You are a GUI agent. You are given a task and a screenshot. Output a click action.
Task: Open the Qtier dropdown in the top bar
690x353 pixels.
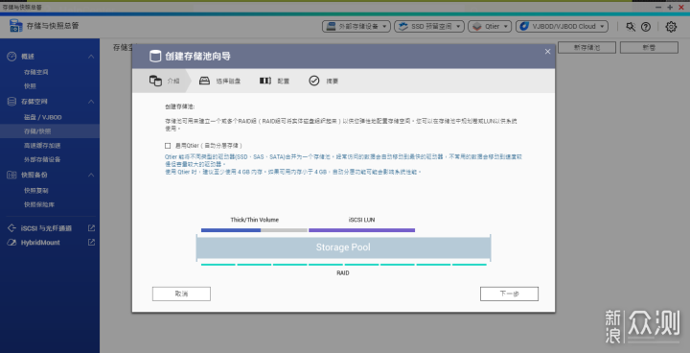click(x=490, y=27)
